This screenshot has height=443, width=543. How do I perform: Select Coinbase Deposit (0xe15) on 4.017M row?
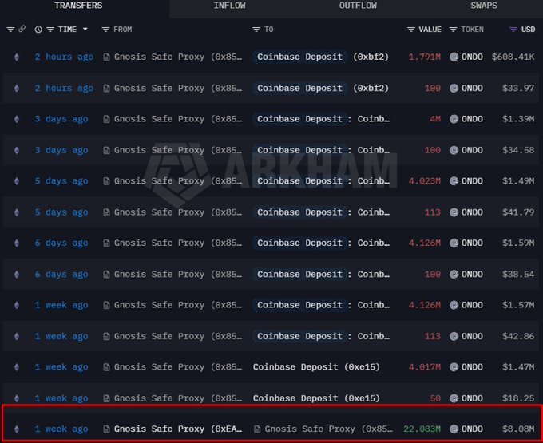pyautogui.click(x=316, y=367)
